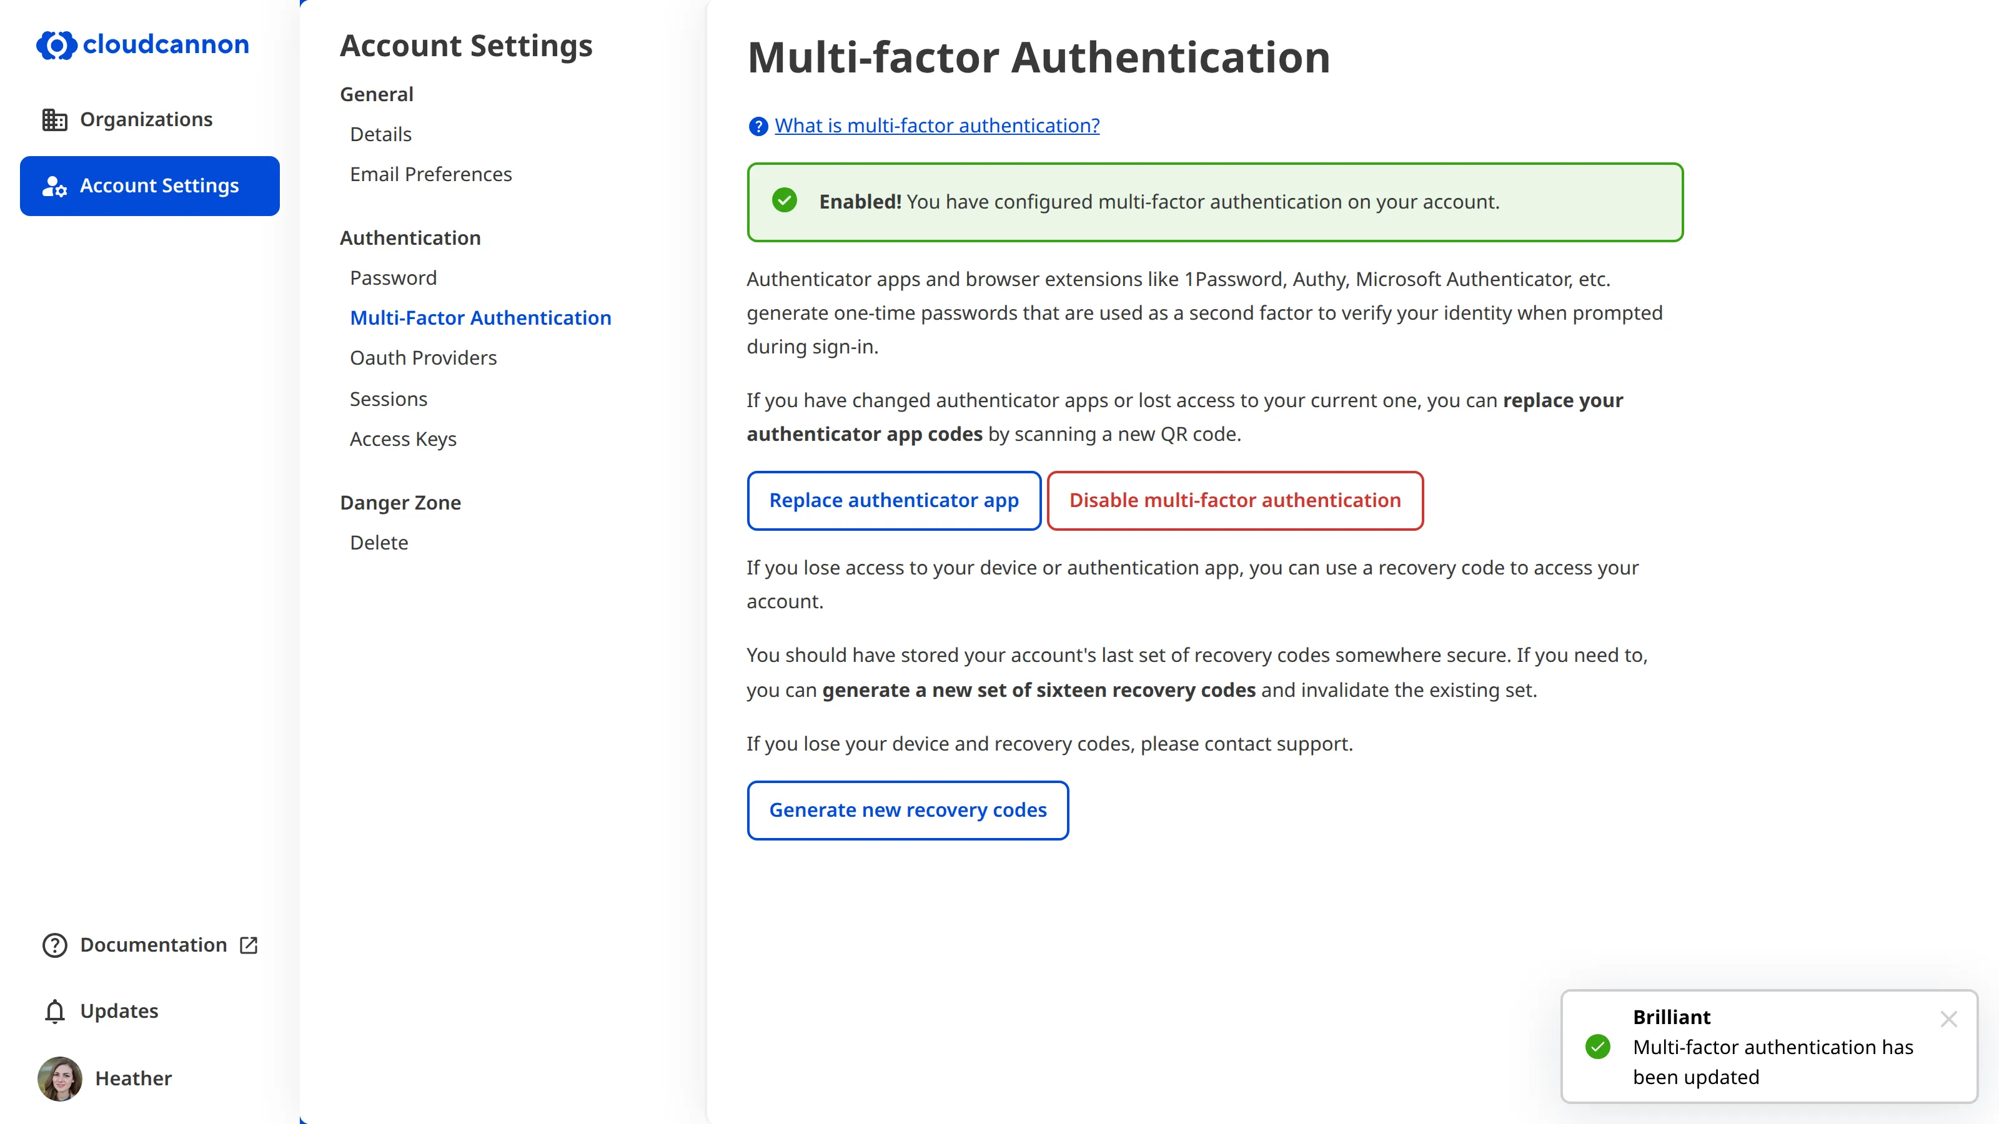
Task: Go to Delete under Danger Zone
Action: [379, 542]
